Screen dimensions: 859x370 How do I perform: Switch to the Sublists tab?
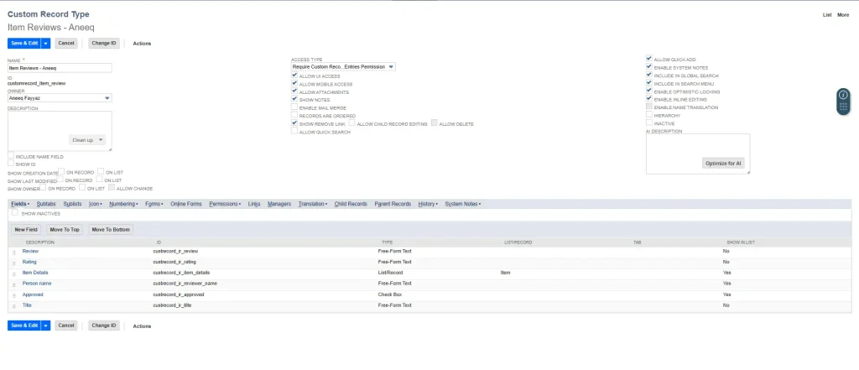[x=72, y=204]
